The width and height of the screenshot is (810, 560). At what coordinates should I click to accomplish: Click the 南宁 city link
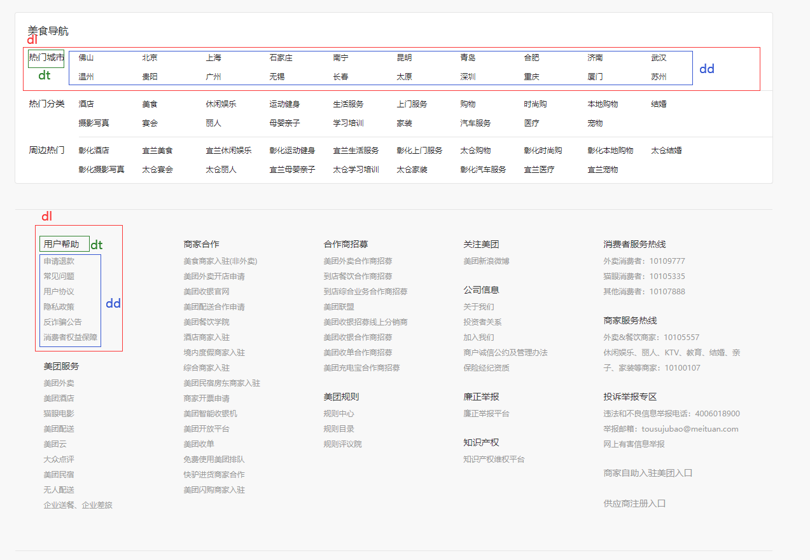tap(340, 58)
